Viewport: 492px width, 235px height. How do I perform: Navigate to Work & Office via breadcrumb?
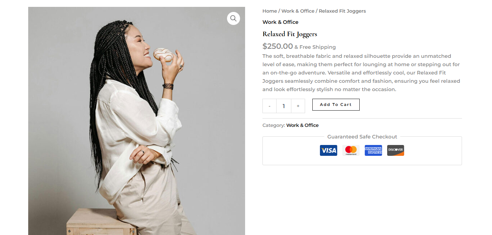pos(298,11)
